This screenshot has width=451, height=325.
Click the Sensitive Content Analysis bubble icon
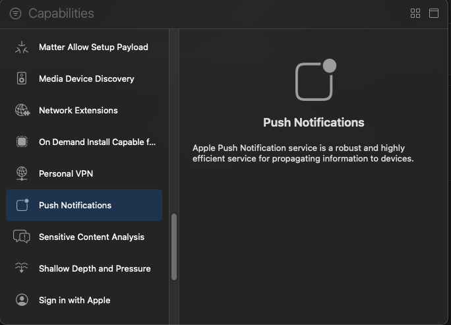pyautogui.click(x=22, y=237)
